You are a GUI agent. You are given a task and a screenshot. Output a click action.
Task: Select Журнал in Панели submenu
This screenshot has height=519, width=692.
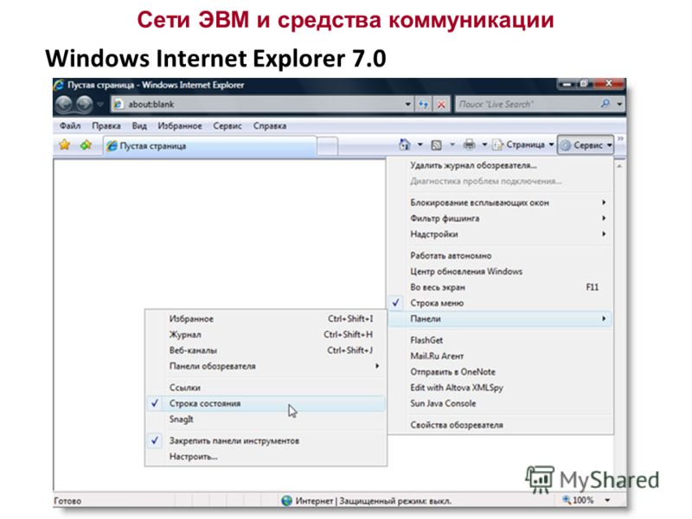[x=266, y=335]
